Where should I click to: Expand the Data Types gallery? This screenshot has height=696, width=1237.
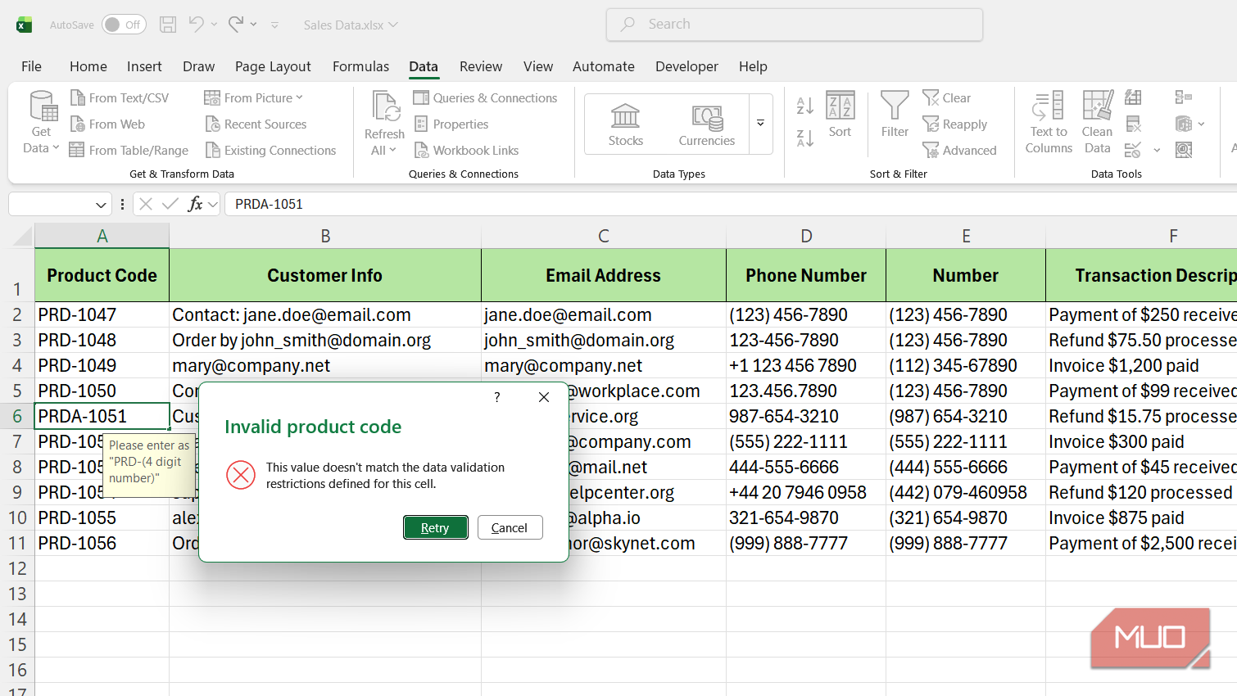pos(761,124)
